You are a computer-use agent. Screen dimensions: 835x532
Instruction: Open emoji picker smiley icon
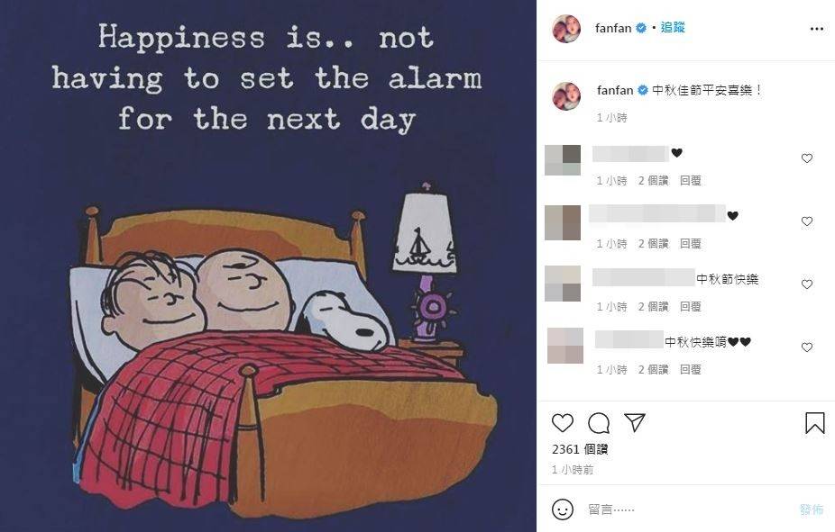click(563, 509)
